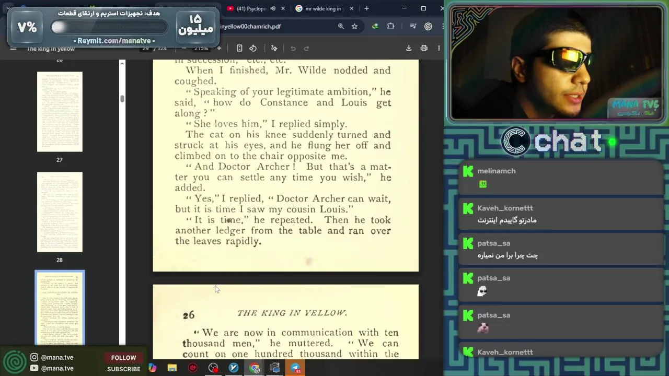The width and height of the screenshot is (669, 376).
Task: Open Telegram from the taskbar
Action: (x=295, y=368)
